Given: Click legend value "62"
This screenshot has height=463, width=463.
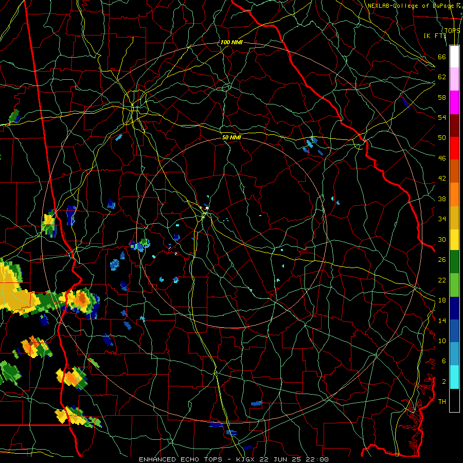Looking at the screenshot, I should 442,77.
